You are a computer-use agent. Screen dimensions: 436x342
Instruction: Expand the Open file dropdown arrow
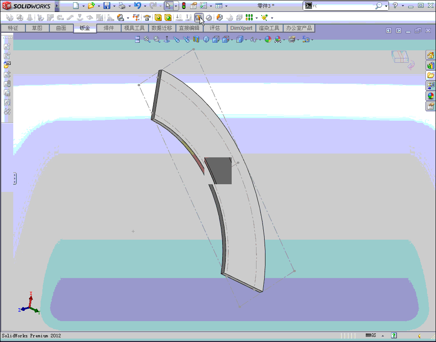(99, 6)
